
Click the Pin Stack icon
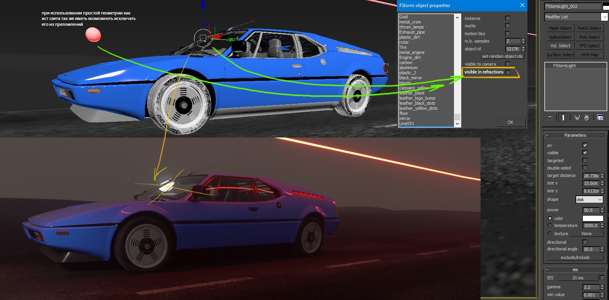click(x=549, y=118)
